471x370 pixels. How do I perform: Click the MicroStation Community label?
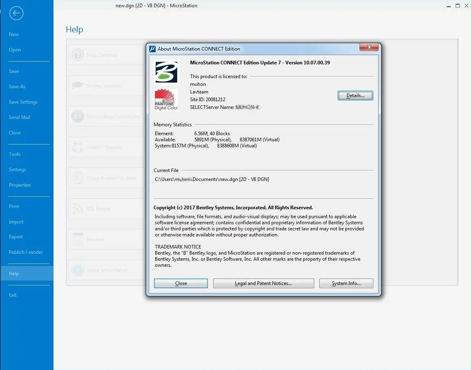113,117
